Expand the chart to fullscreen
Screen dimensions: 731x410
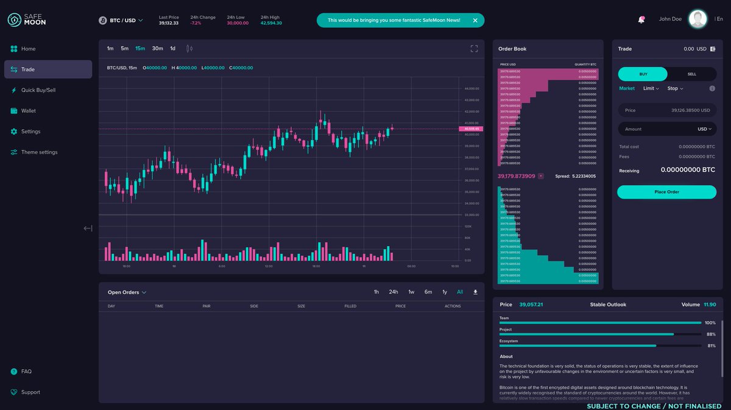[x=474, y=48]
